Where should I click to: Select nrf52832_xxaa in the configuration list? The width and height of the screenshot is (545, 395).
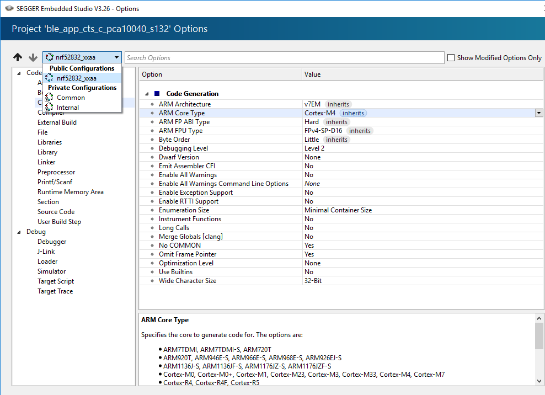pyautogui.click(x=82, y=78)
